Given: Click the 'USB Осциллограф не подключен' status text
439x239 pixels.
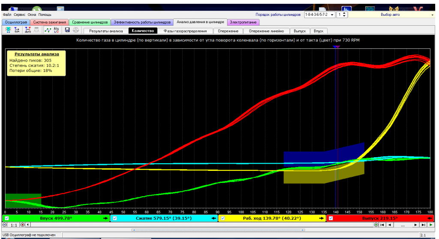Looking at the screenshot, I should click(x=29, y=235).
